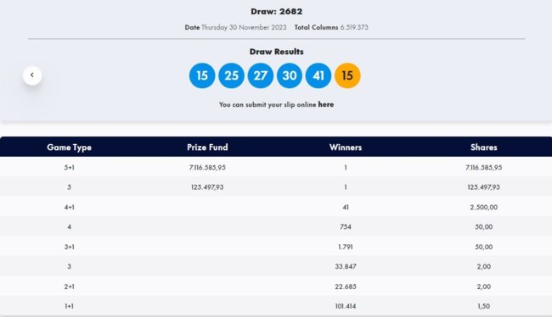
Task: Select the blue ball numbered 30
Action: click(290, 75)
